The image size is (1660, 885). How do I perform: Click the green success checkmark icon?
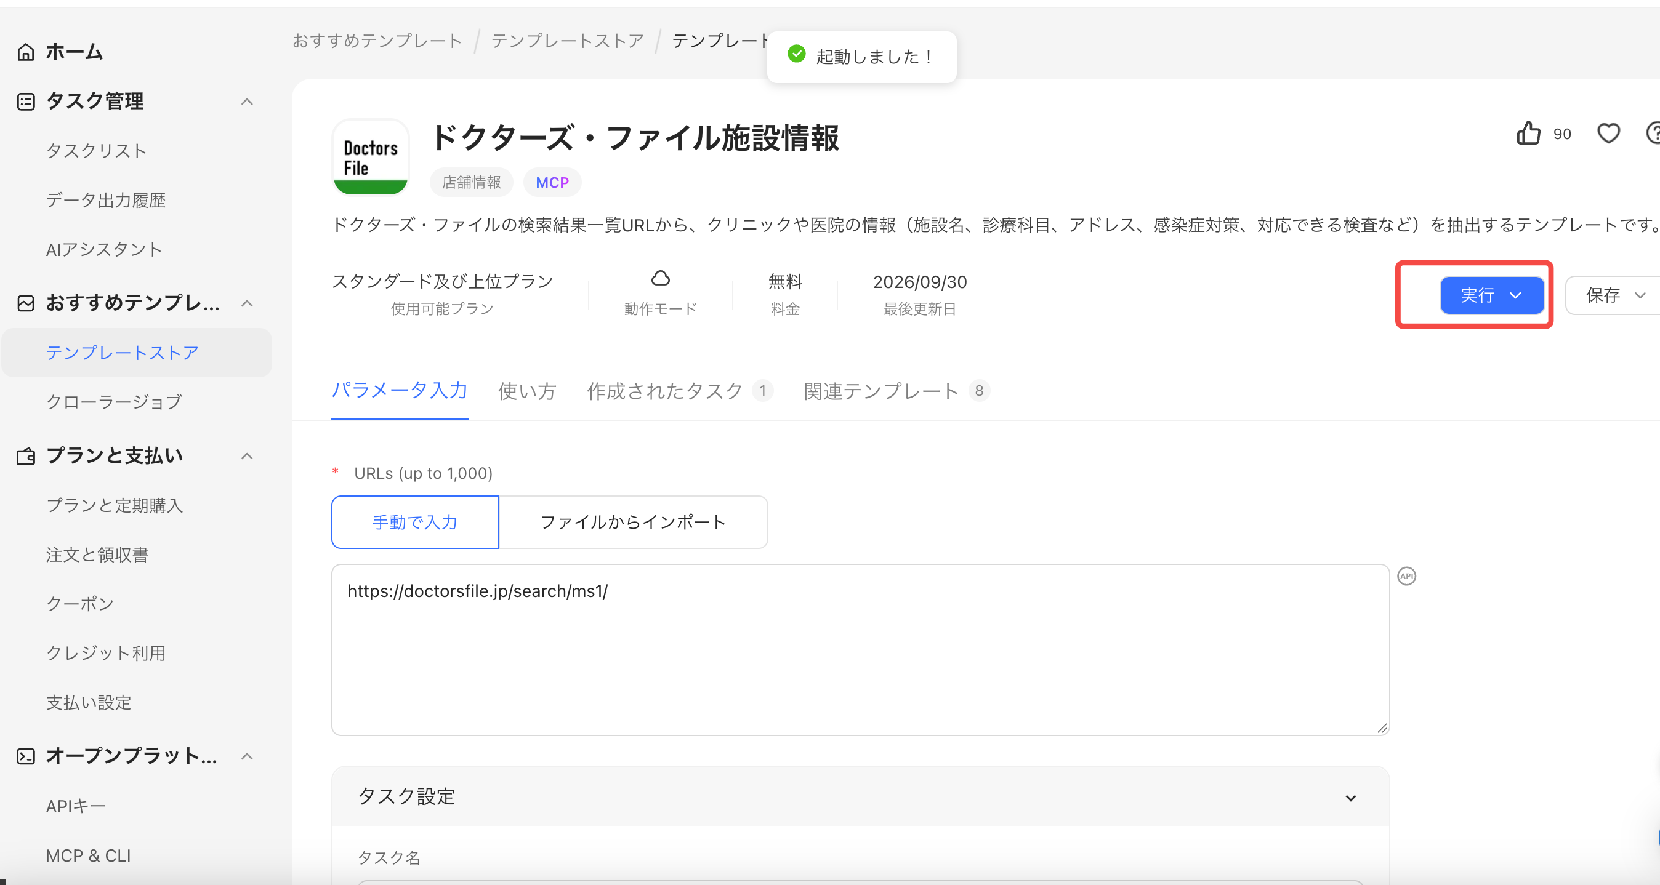coord(797,54)
